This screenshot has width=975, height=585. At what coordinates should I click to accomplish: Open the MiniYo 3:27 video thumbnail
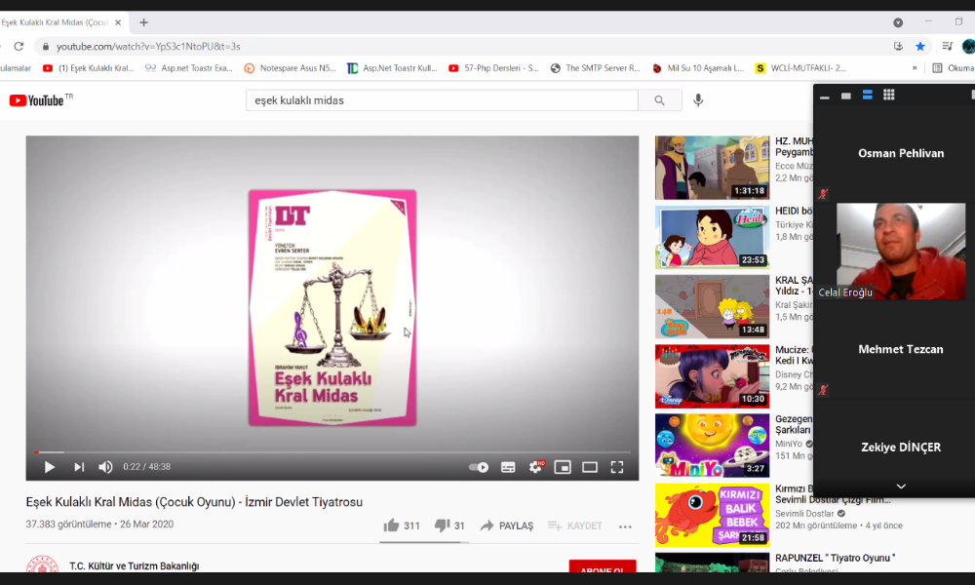pos(712,446)
